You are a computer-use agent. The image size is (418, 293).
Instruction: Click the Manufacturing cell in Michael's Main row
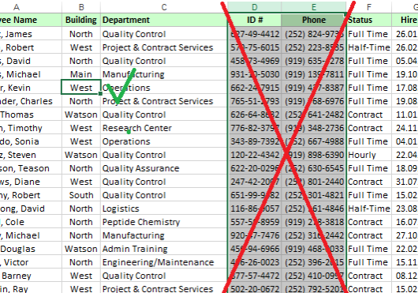coord(164,74)
